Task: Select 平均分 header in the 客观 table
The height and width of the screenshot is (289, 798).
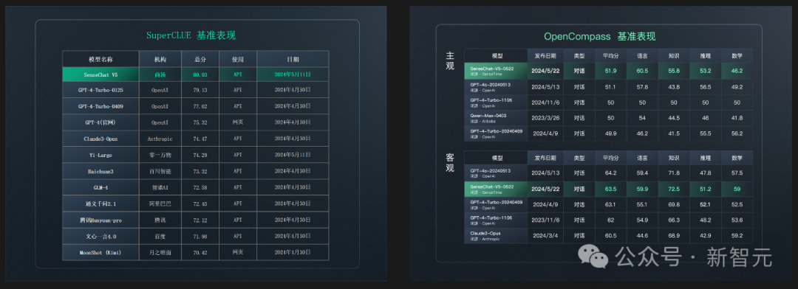Action: coord(611,158)
